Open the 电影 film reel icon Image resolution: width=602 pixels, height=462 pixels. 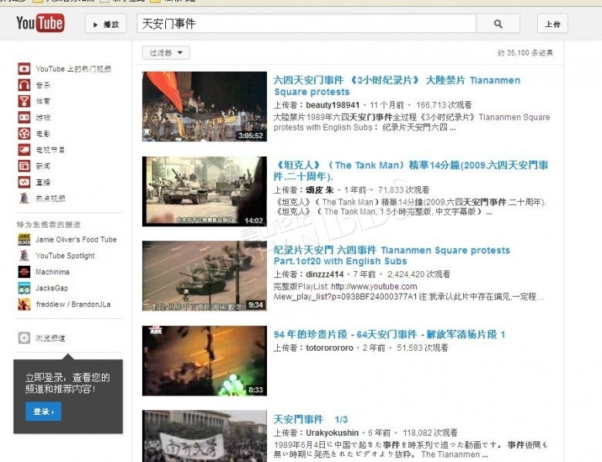point(24,134)
